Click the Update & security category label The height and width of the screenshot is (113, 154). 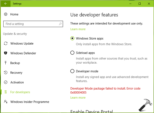pyautogui.click(x=15, y=34)
